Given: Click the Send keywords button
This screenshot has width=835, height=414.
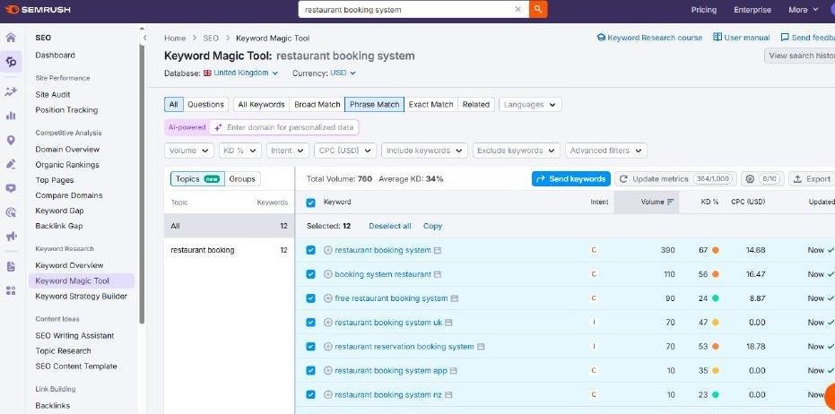Looking at the screenshot, I should coord(570,179).
